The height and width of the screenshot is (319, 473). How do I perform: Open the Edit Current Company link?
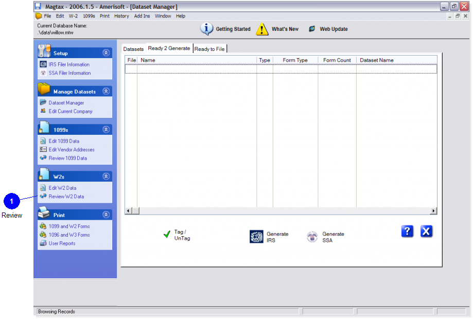point(71,111)
